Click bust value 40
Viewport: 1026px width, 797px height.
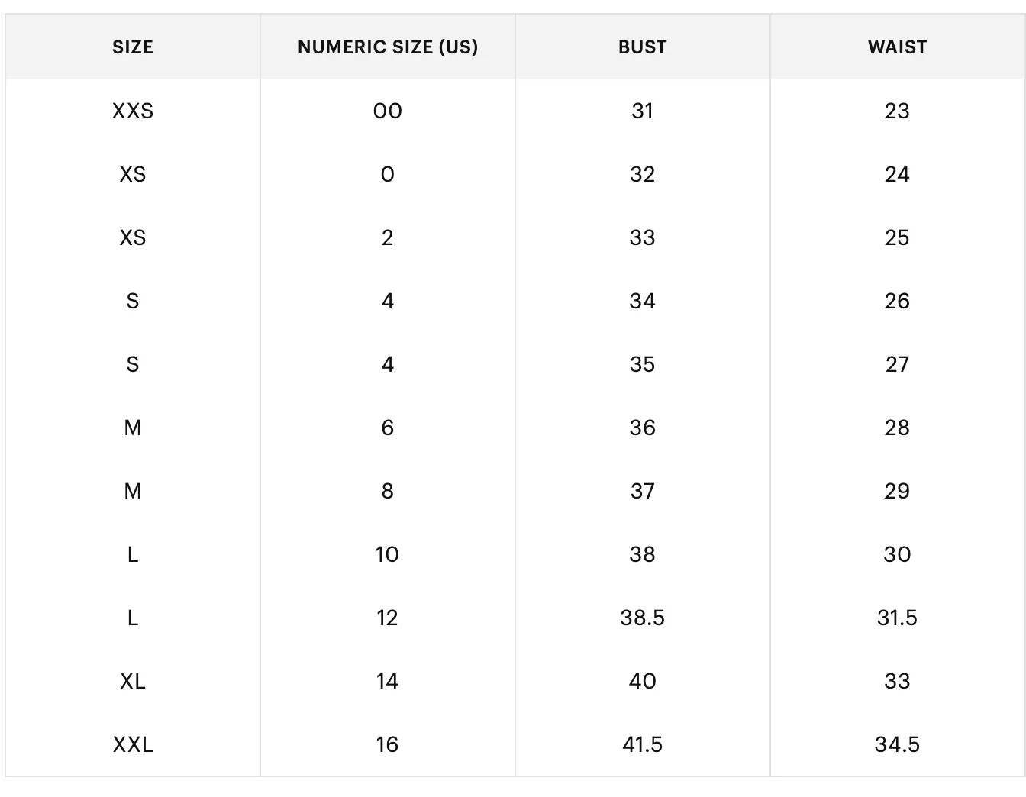tap(643, 681)
